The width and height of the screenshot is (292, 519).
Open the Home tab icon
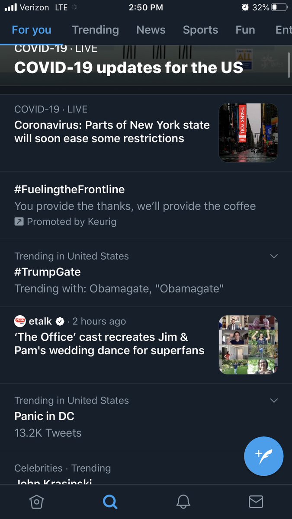37,502
